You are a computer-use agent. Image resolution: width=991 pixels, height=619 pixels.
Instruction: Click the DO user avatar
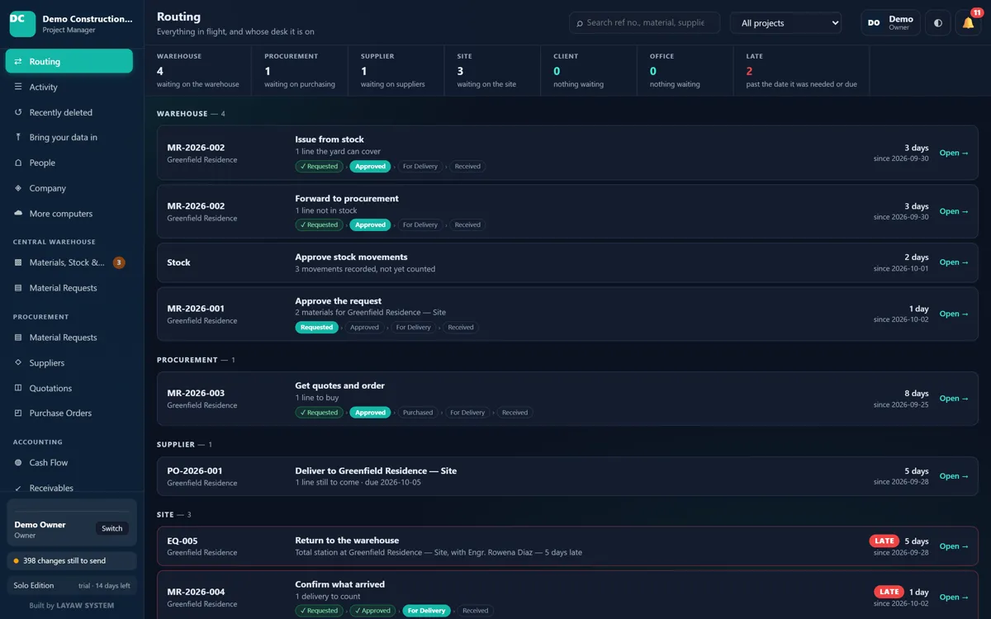tap(874, 23)
